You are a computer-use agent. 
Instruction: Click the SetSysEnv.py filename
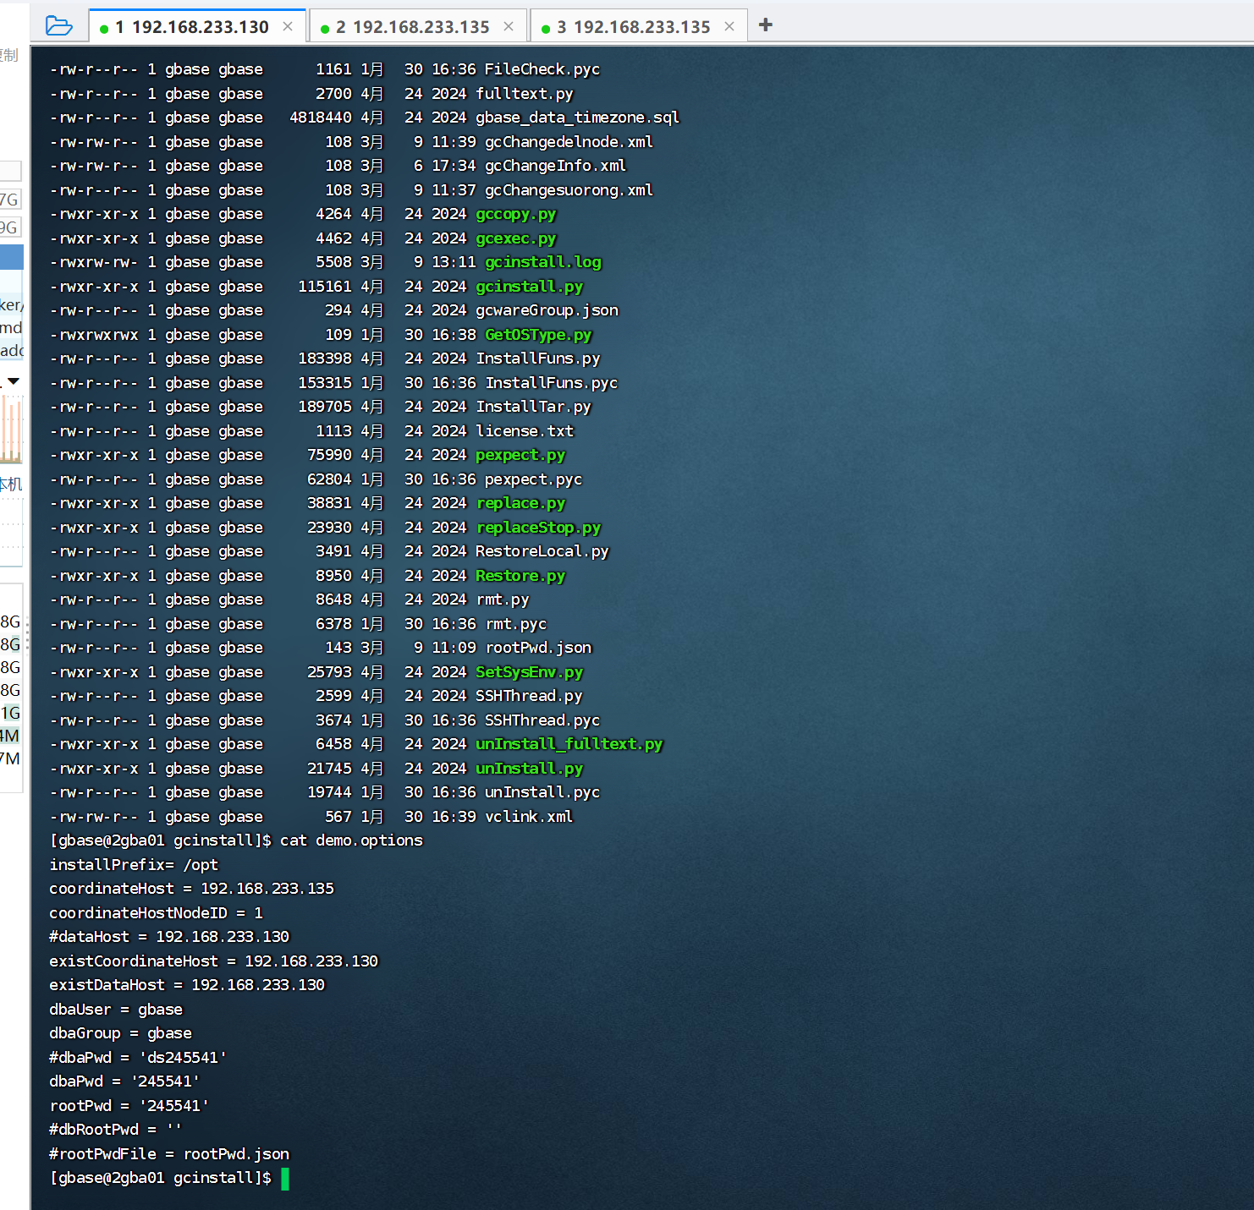(529, 672)
